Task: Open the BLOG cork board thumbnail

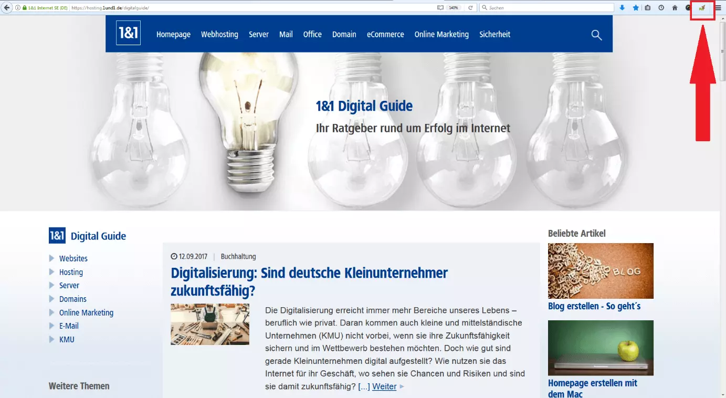Action: 601,271
